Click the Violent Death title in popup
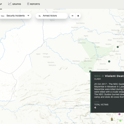Screen dimensions: 124x124 (x=114, y=76)
